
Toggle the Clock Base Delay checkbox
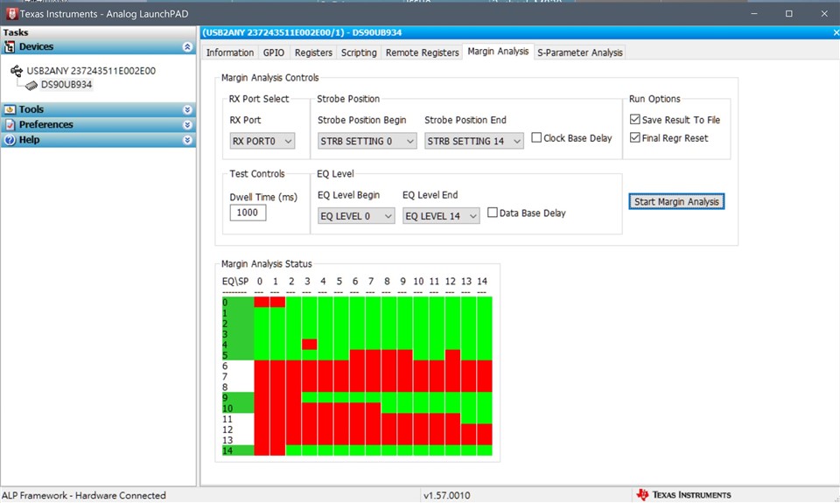pyautogui.click(x=536, y=137)
